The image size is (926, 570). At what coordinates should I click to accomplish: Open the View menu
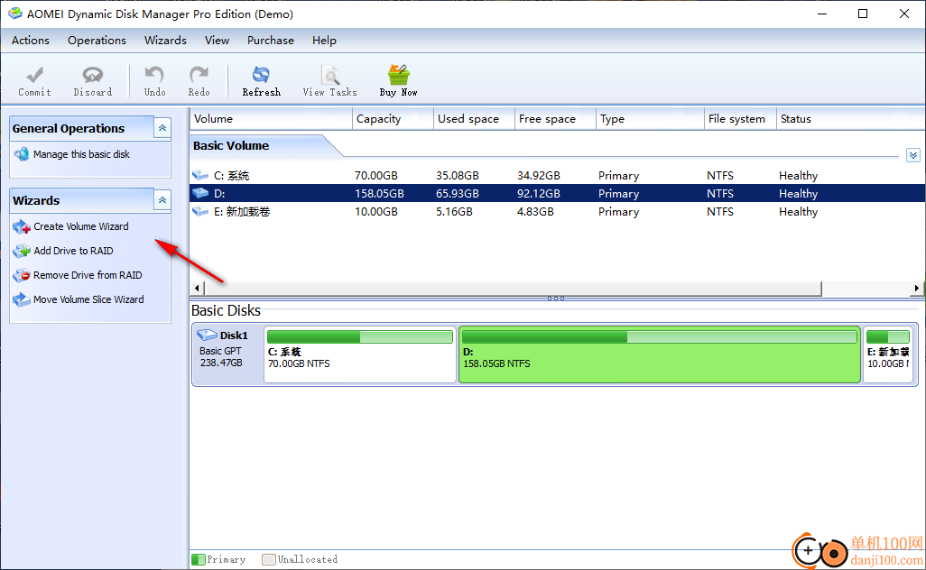[x=217, y=40]
